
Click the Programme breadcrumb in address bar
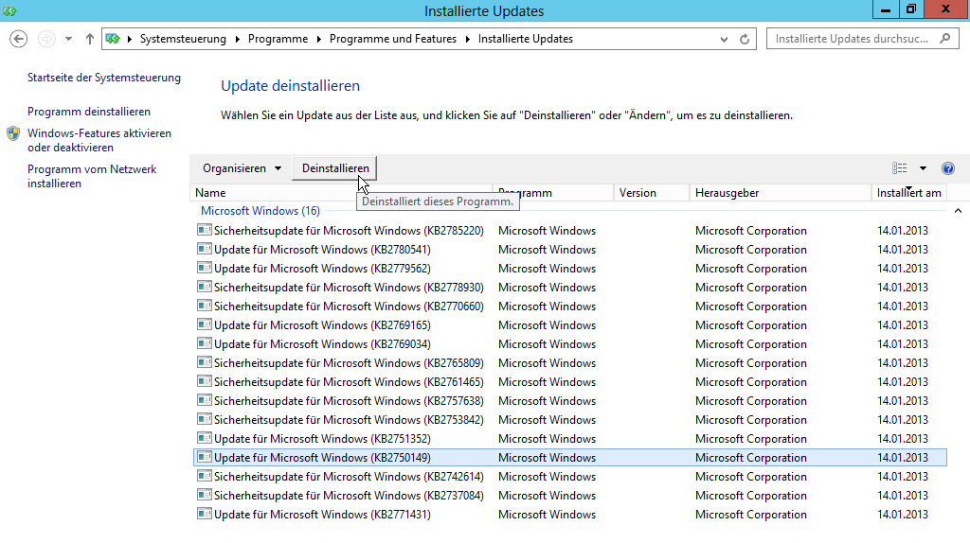coord(278,39)
